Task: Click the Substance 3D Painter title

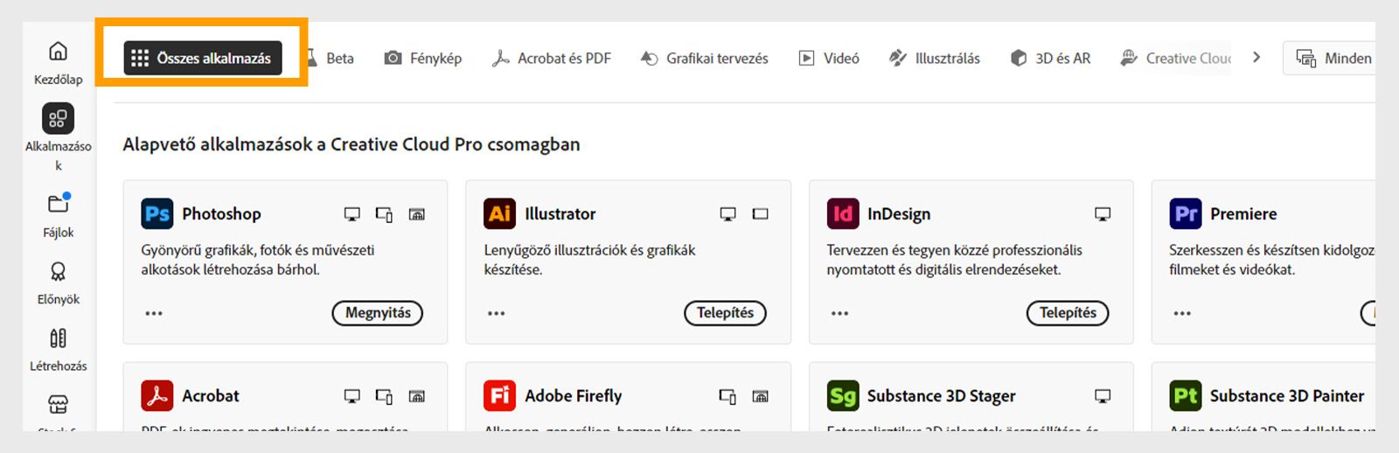Action: (x=1287, y=396)
